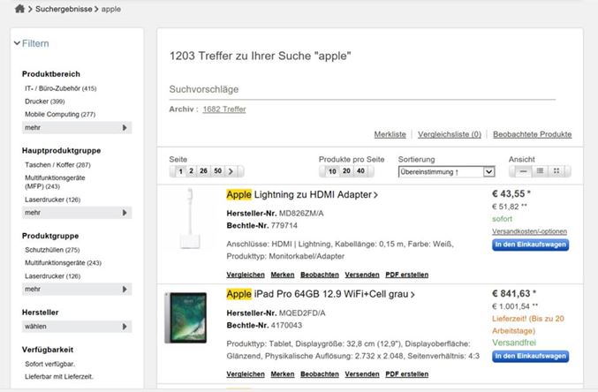Filter by Sofort verfügbar
598x392 pixels.
[x=49, y=364]
